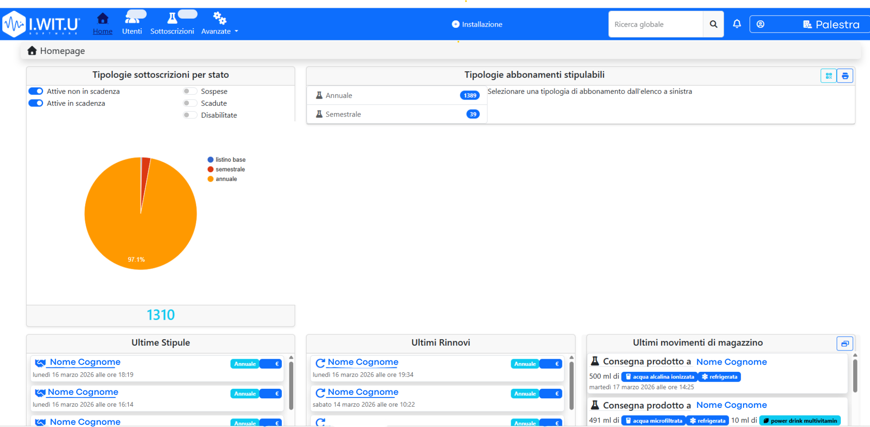Click the global search magnifier icon

(x=713, y=24)
